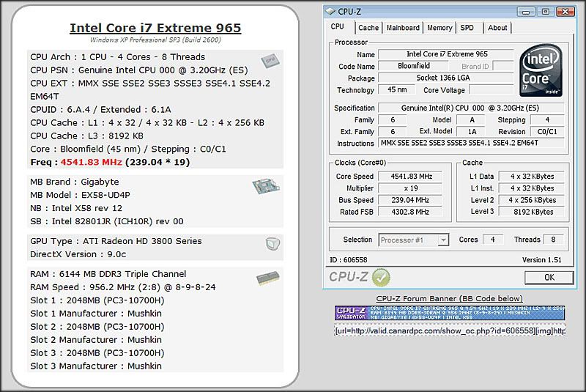Click the Specification field in CPU-Z

(x=471, y=108)
